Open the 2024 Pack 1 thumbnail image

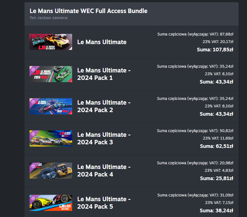[51, 74]
